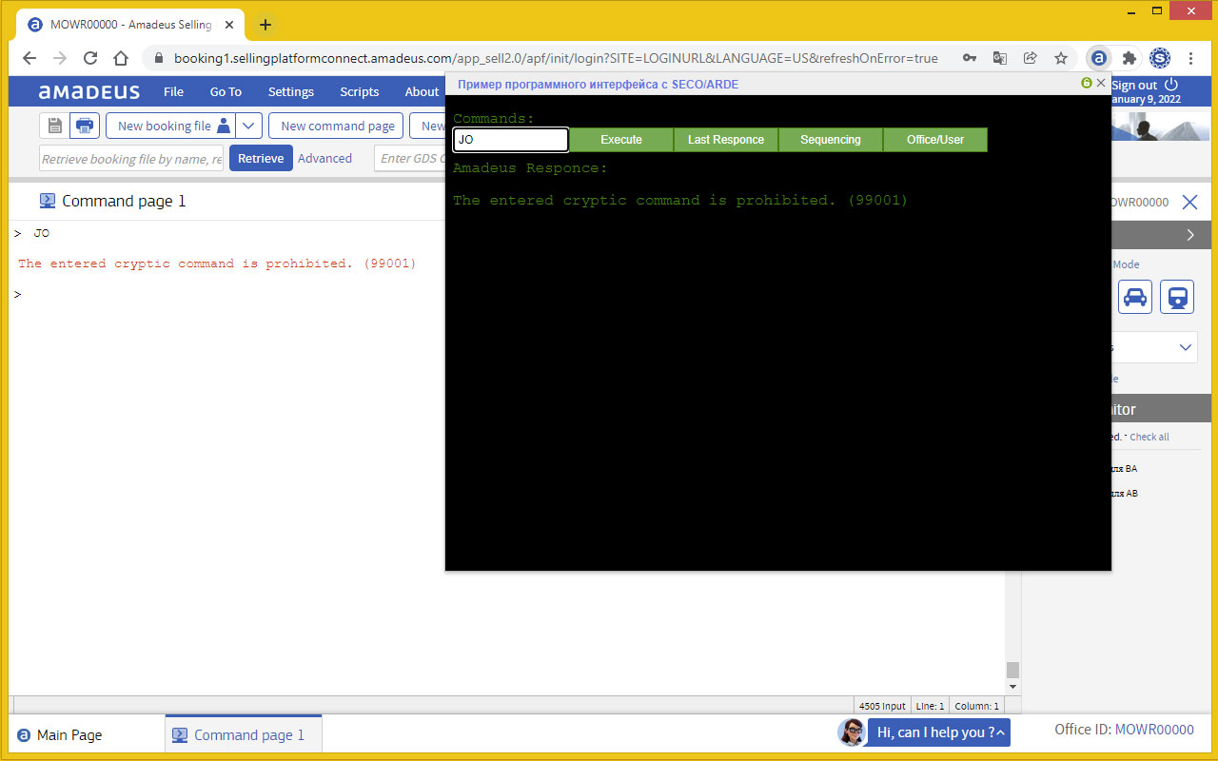Click Command page 1 title icon
Screen dimensions: 1218x761
[x=48, y=201]
